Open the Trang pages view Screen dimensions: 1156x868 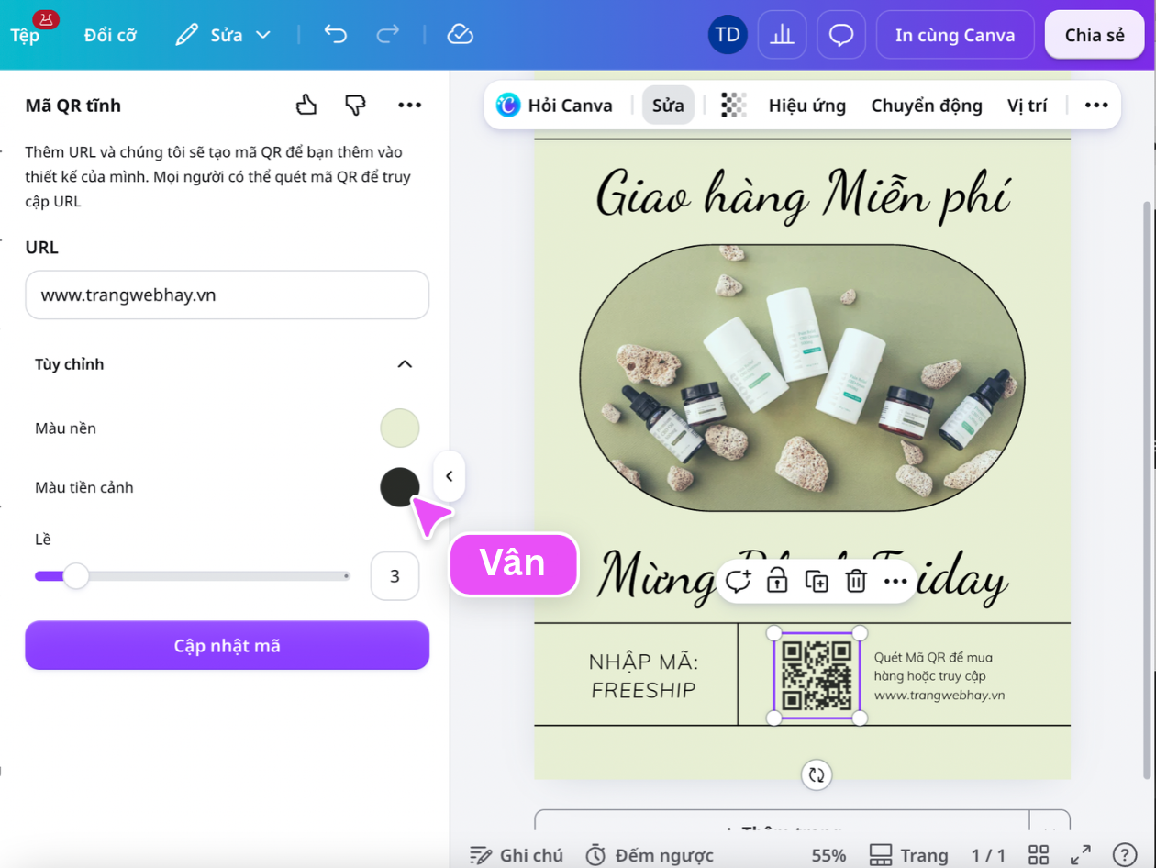point(908,855)
